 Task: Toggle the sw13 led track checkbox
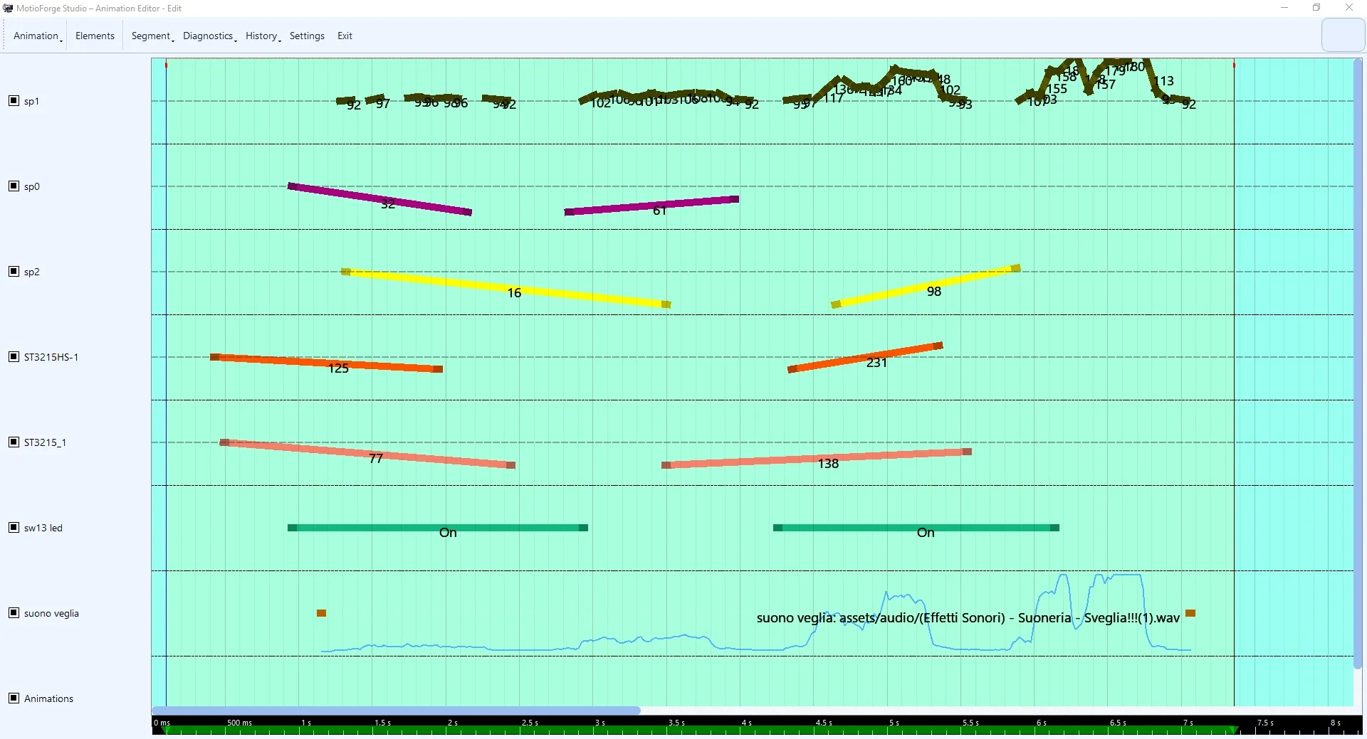[14, 527]
